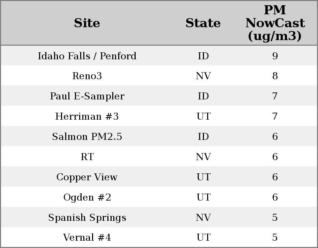Click the Paul E-Sampler site name
The height and width of the screenshot is (248, 318).
[x=87, y=96]
